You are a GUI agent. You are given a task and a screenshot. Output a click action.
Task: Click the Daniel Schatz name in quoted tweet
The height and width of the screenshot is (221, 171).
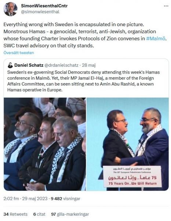pyautogui.click(x=29, y=65)
